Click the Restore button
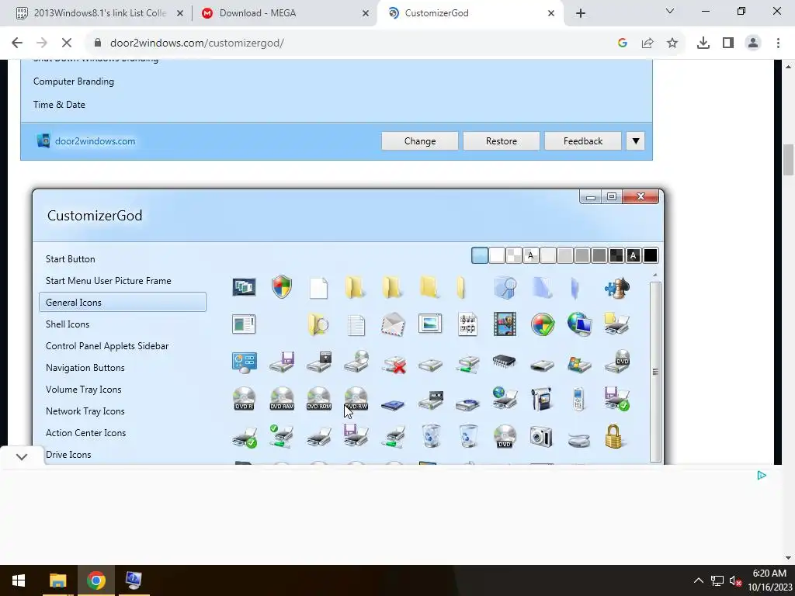 (501, 141)
